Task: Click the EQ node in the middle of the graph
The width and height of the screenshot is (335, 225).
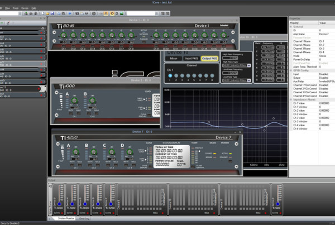Action: click(242, 125)
